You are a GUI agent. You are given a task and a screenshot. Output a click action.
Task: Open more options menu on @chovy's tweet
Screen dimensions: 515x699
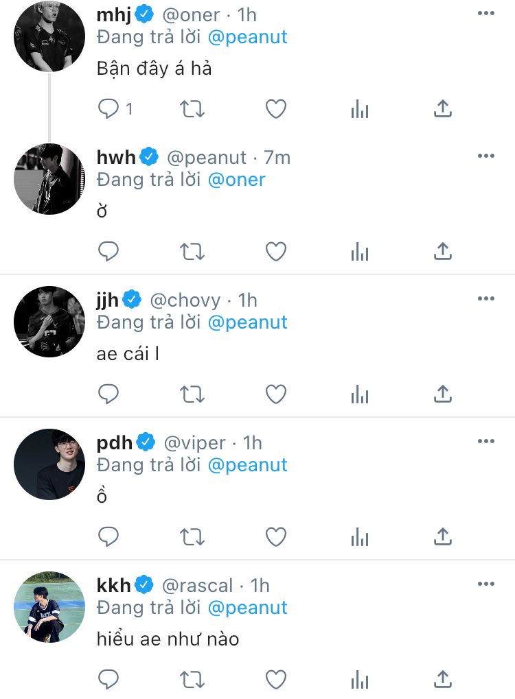[x=486, y=298]
